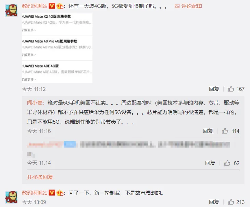Screen dimensions: 250x207
Task: Open the top 数码闲聊站 avatar
Action: click(x=11, y=10)
